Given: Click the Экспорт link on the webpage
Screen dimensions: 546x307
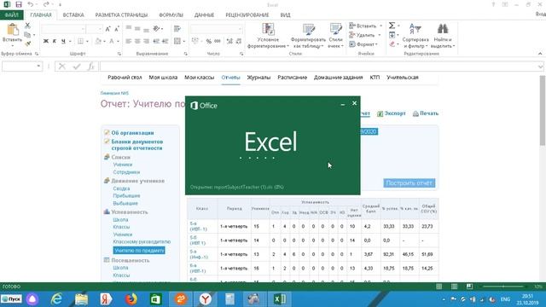Looking at the screenshot, I should (x=392, y=113).
